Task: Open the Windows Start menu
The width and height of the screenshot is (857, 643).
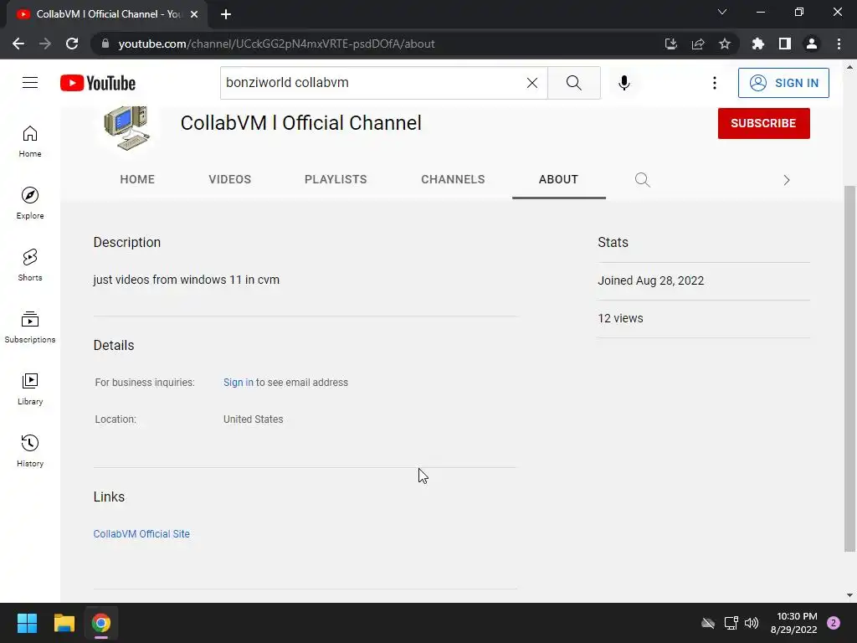Action: click(27, 623)
